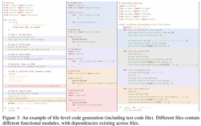This screenshot has width=201, height=126.
Task: Click the 'mock_get.return_value.status_code = 200' line
Action: point(151,33)
